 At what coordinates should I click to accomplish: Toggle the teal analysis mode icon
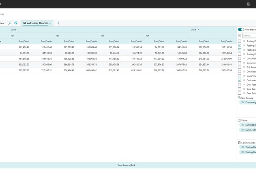pyautogui.click(x=16, y=23)
